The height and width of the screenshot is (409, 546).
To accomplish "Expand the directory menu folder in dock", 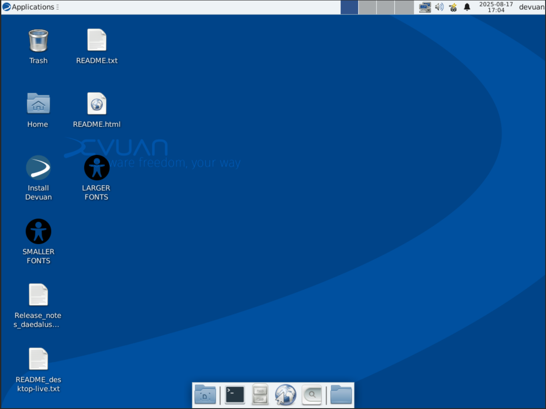I will click(341, 395).
